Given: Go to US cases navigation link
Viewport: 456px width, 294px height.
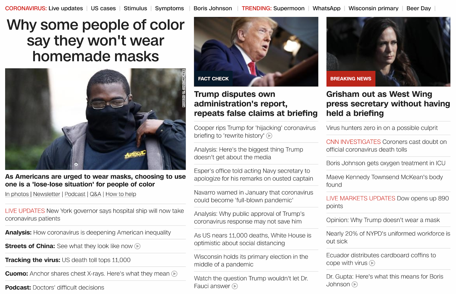Looking at the screenshot, I should (103, 8).
